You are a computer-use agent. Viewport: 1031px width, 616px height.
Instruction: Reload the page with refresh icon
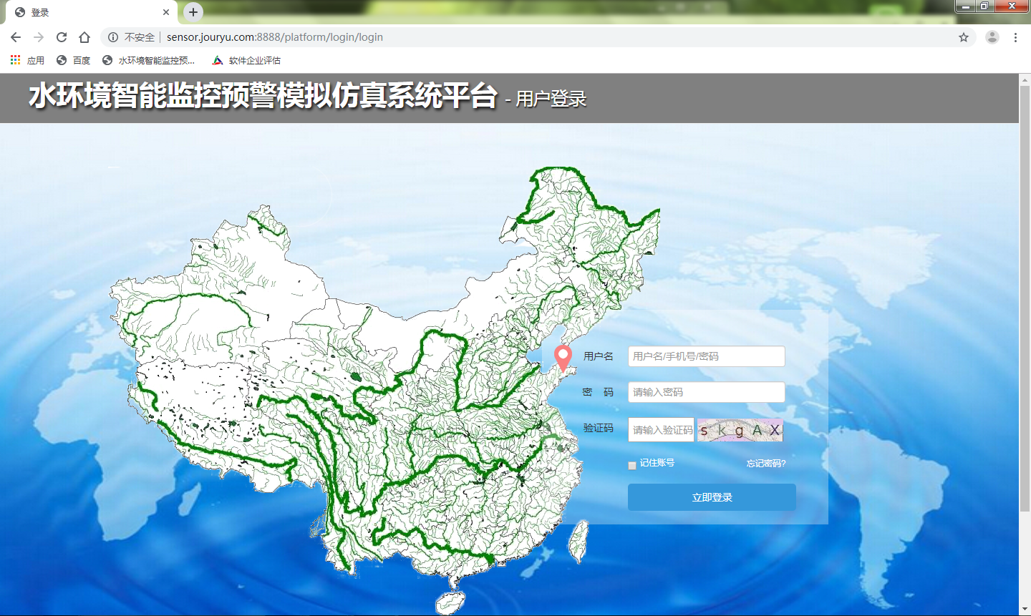[x=62, y=37]
